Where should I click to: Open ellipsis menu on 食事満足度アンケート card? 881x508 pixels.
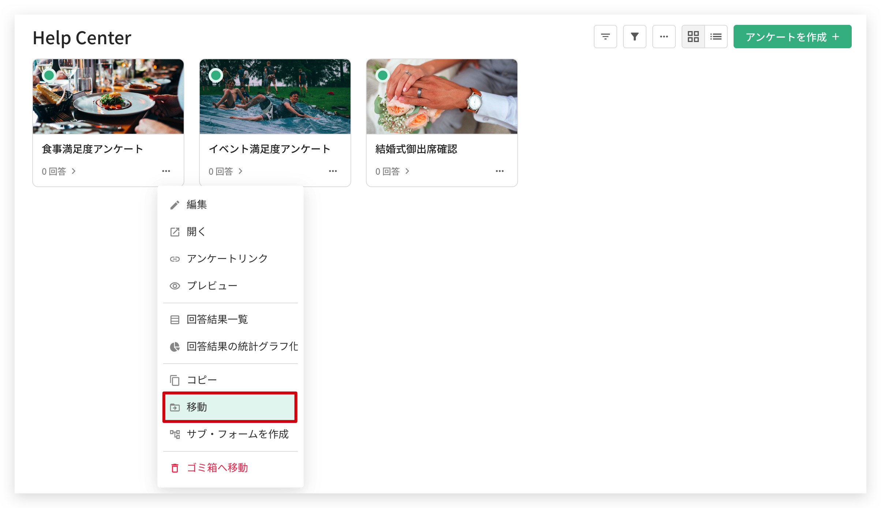pyautogui.click(x=166, y=171)
